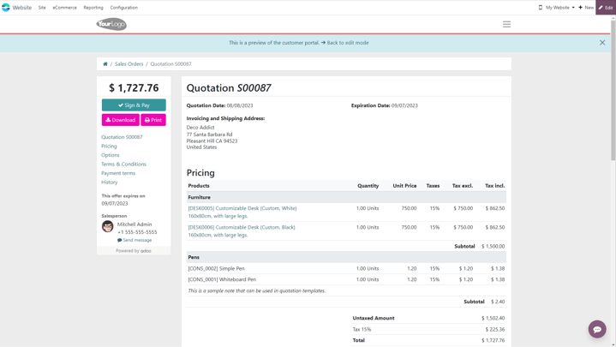Click the Odoo Website app icon
The height and width of the screenshot is (347, 616).
point(6,7)
